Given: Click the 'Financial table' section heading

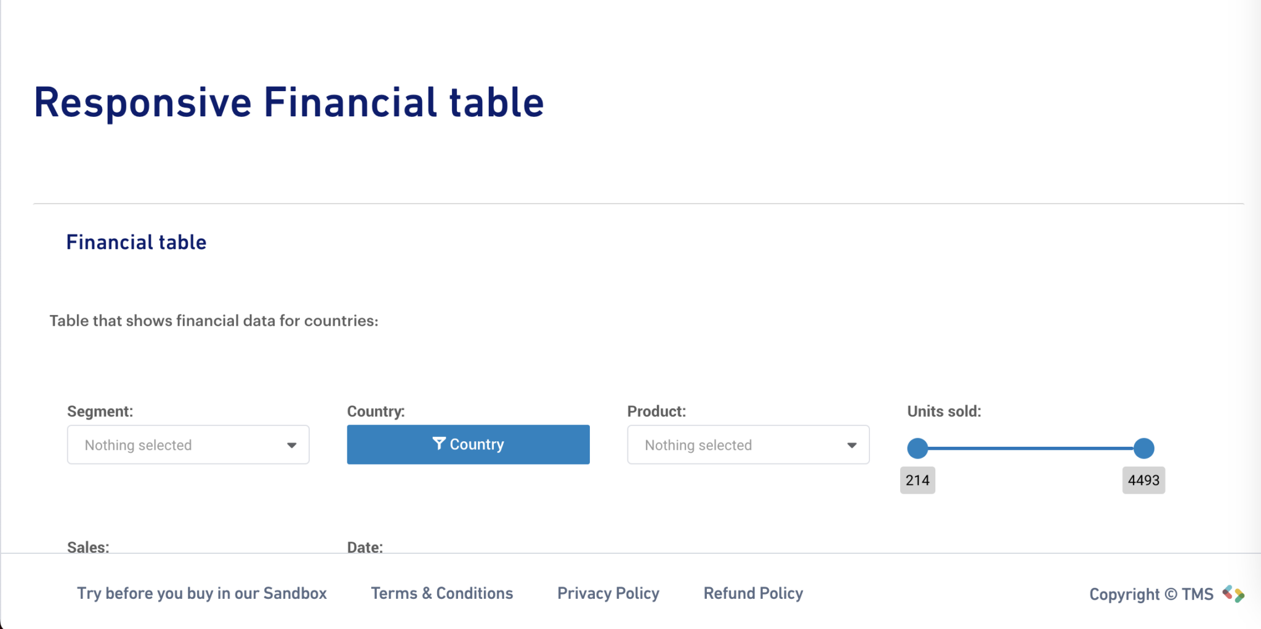Looking at the screenshot, I should pos(137,242).
